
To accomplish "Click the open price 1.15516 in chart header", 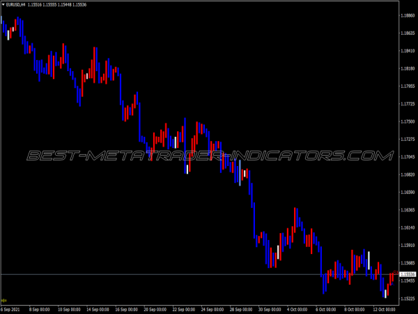I will 35,5.
